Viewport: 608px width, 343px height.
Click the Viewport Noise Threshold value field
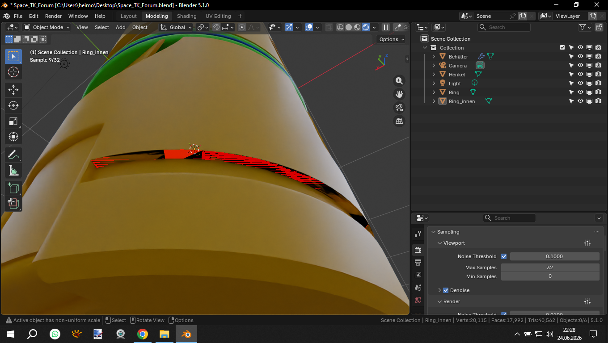coord(554,256)
